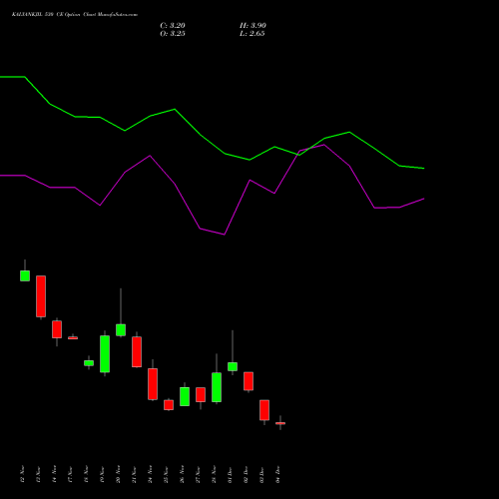Click the thin red candle for 04 Dec
499x499 pixels.
point(280,423)
